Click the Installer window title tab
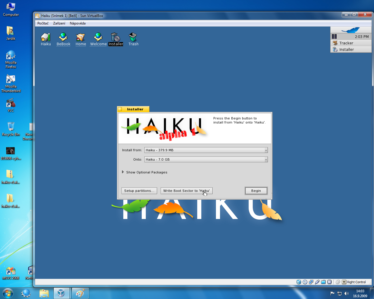This screenshot has height=299, width=374. point(133,109)
